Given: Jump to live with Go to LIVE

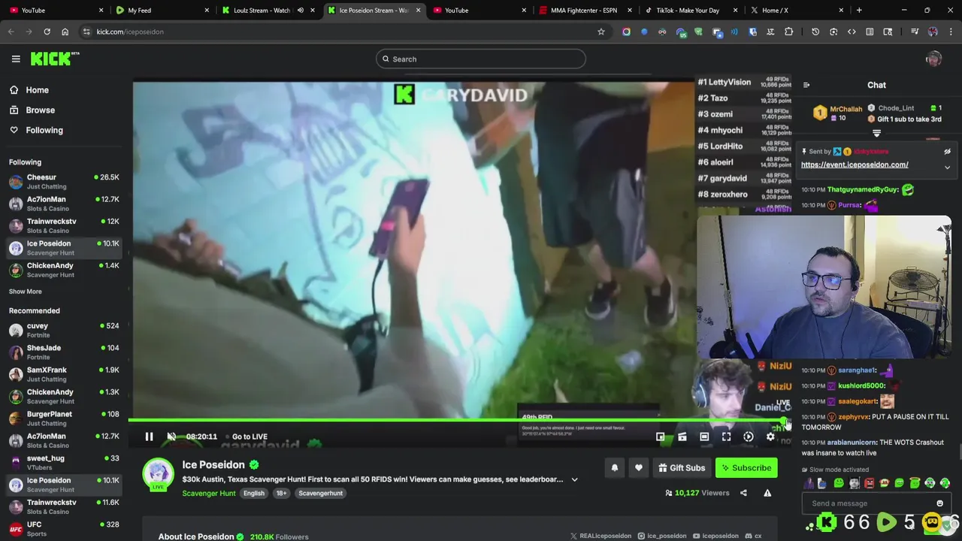Looking at the screenshot, I should (250, 437).
